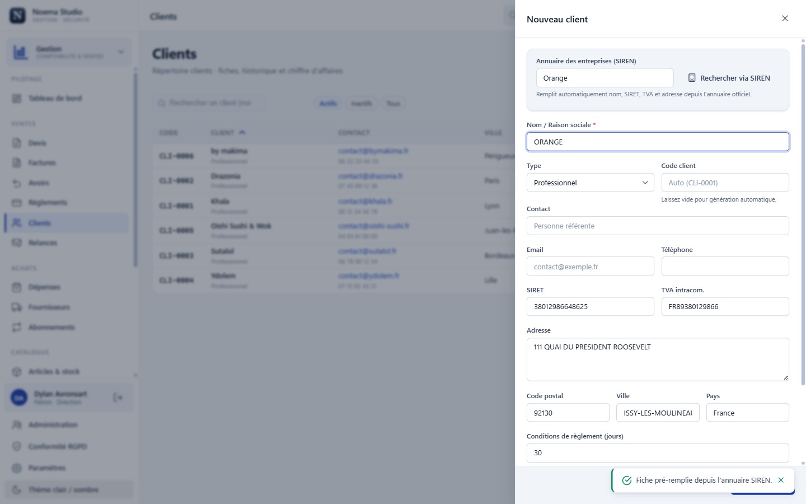The width and height of the screenshot is (806, 504).
Task: Click the Rechercher via SIREN button
Action: click(729, 78)
